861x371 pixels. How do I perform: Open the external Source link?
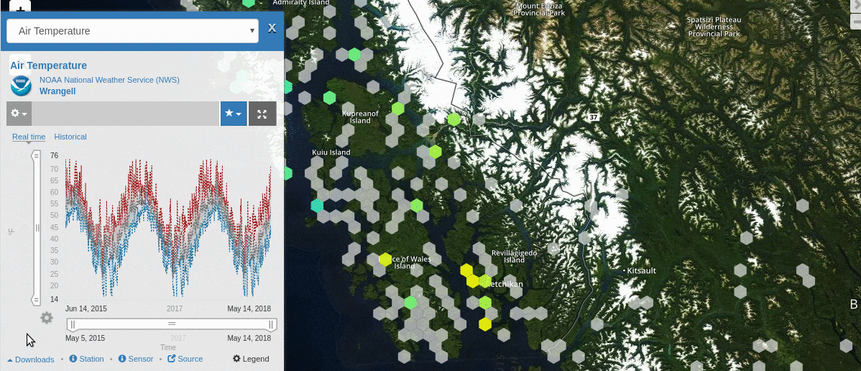coord(185,359)
